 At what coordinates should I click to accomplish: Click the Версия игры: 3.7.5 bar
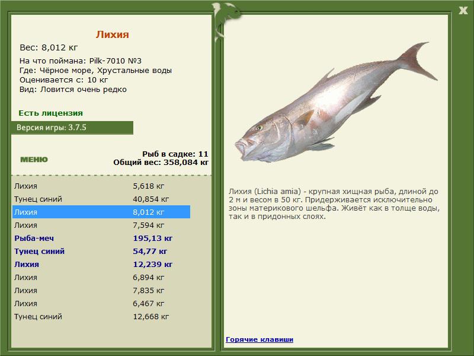click(x=72, y=128)
